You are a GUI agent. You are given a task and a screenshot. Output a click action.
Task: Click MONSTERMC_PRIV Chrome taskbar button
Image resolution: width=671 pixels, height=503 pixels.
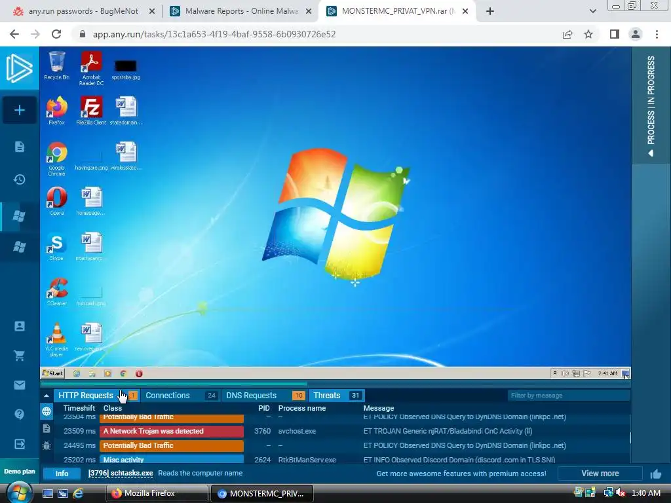262,493
